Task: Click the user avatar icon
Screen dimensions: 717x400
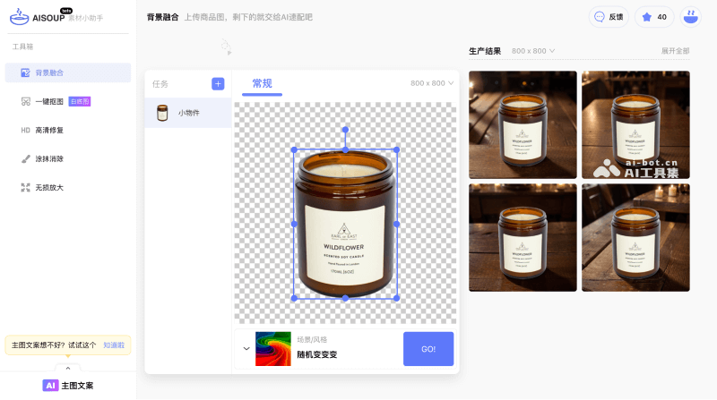Action: tap(691, 16)
